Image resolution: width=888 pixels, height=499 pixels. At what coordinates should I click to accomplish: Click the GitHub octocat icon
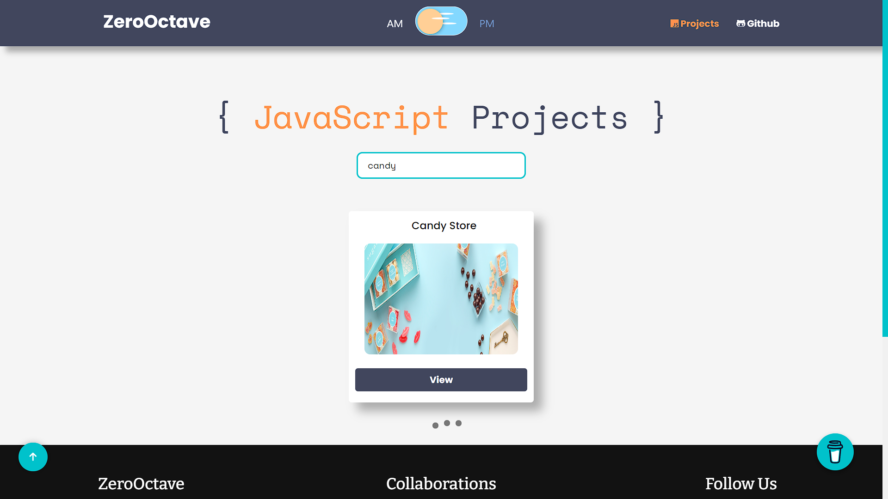point(740,24)
